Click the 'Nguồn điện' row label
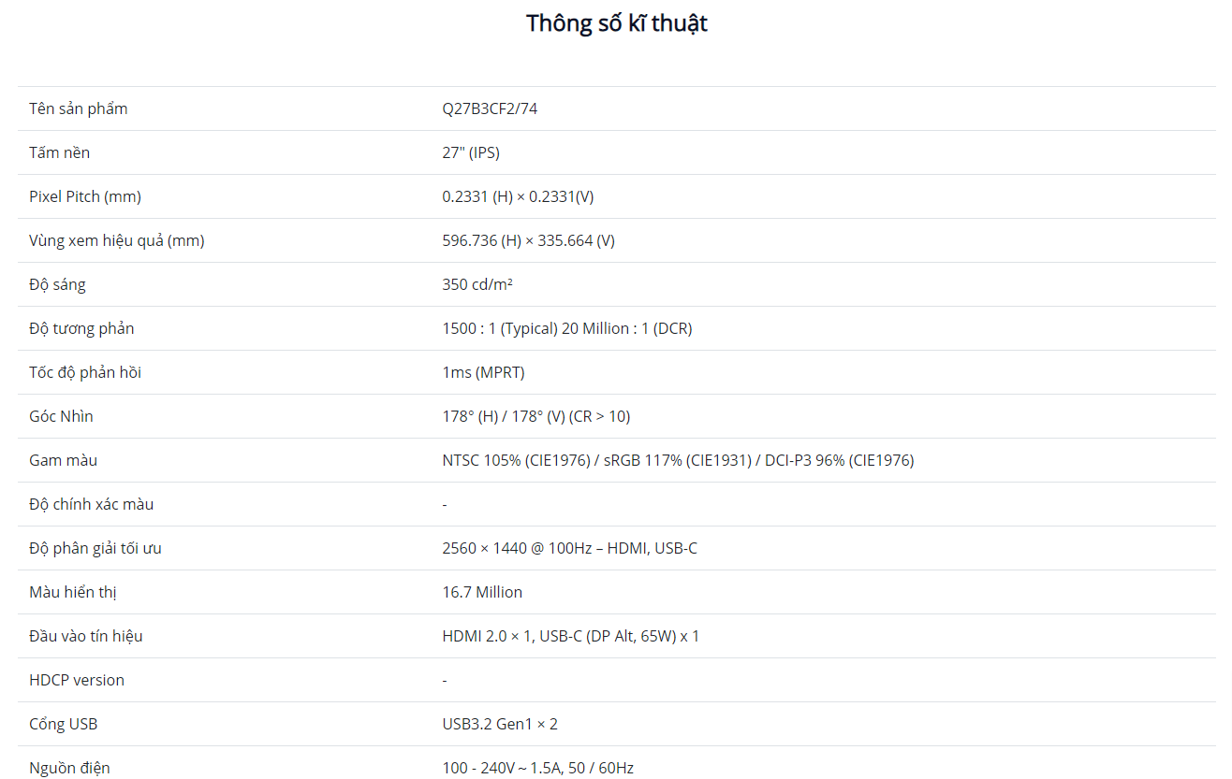Screen dimensions: 1232x779 (69, 768)
